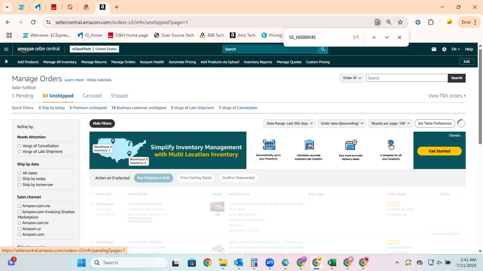
Task: Switch to the Canceled orders tab
Action: tap(92, 96)
